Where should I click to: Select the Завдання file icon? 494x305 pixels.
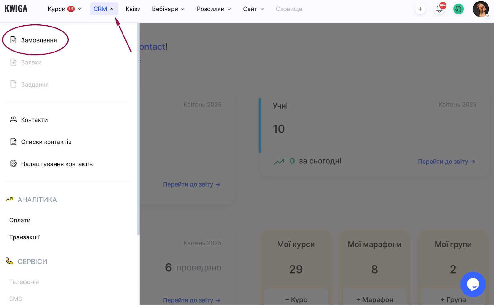[13, 84]
